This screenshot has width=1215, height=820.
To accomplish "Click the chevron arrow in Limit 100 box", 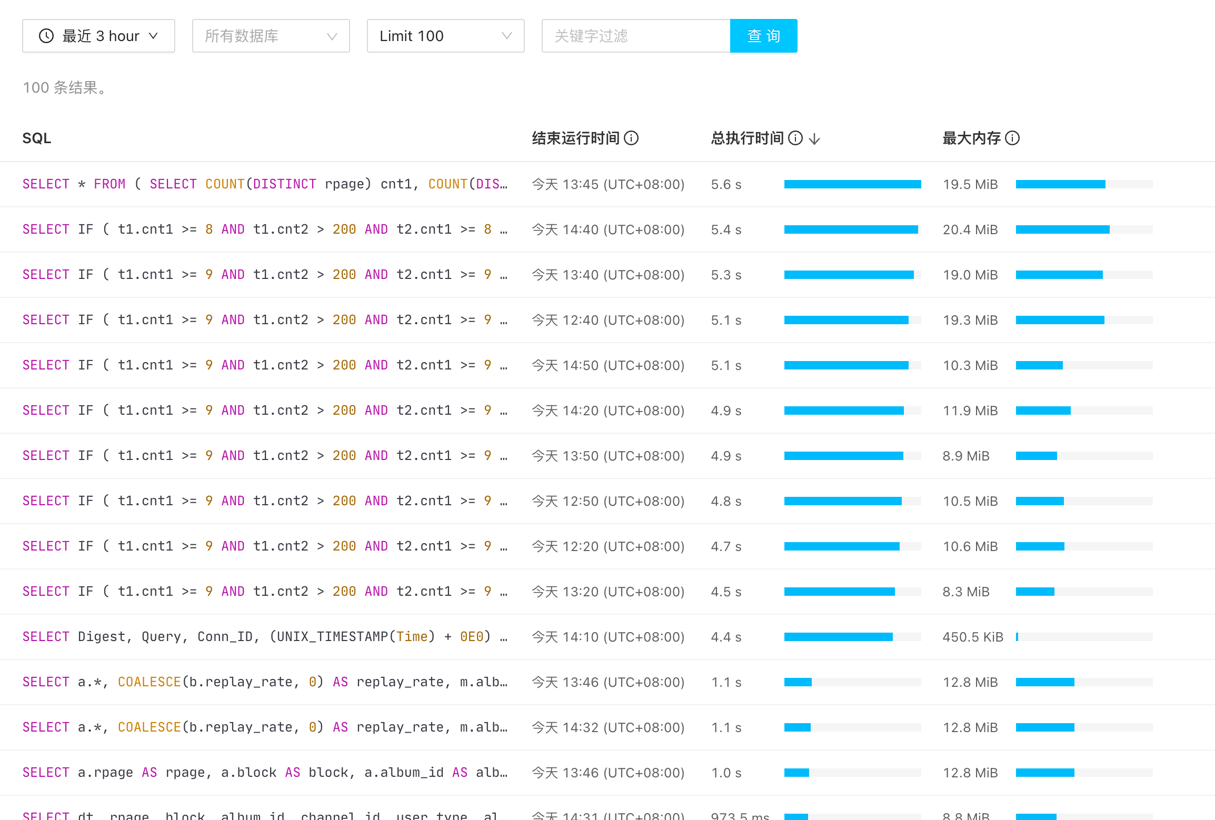I will tap(506, 36).
